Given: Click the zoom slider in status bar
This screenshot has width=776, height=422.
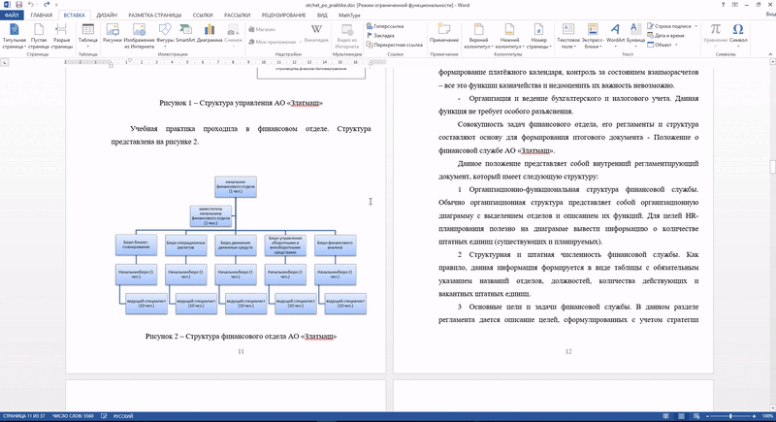Looking at the screenshot, I should [x=730, y=416].
